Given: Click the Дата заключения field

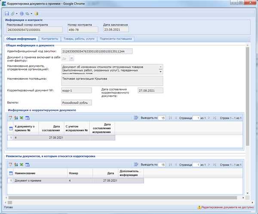Looking at the screenshot, I should (116, 30).
